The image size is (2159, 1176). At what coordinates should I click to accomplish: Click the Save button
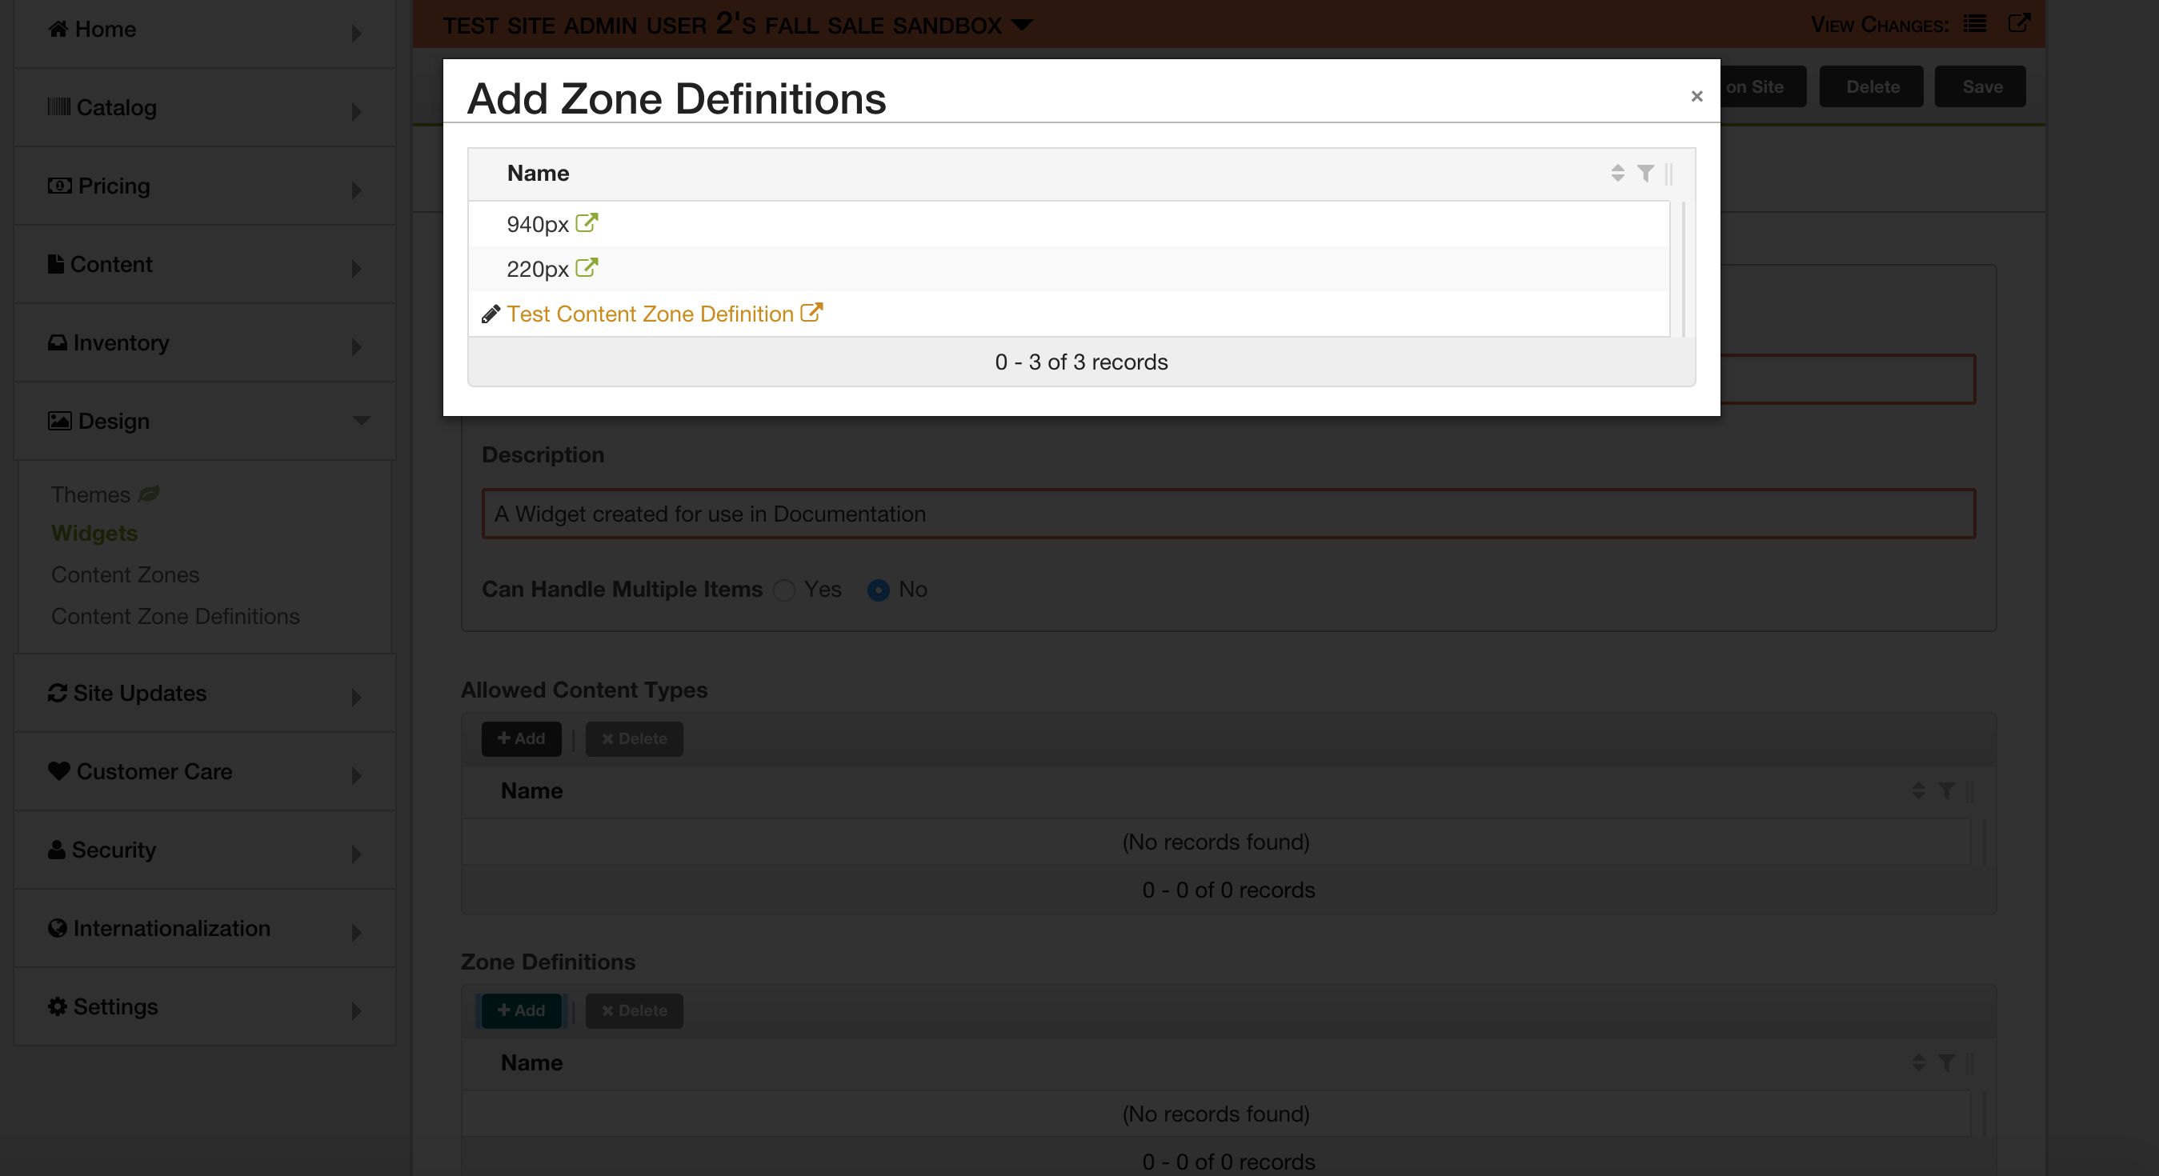tap(1981, 86)
